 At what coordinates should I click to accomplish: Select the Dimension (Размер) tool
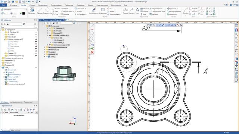click(x=125, y=11)
